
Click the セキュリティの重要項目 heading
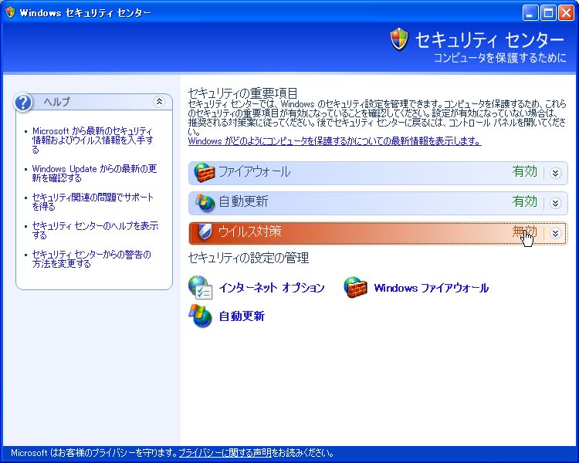tap(243, 93)
